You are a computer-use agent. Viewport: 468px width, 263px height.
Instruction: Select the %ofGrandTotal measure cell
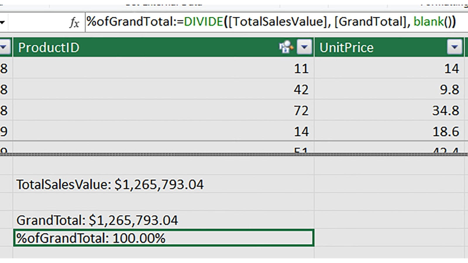pos(163,238)
